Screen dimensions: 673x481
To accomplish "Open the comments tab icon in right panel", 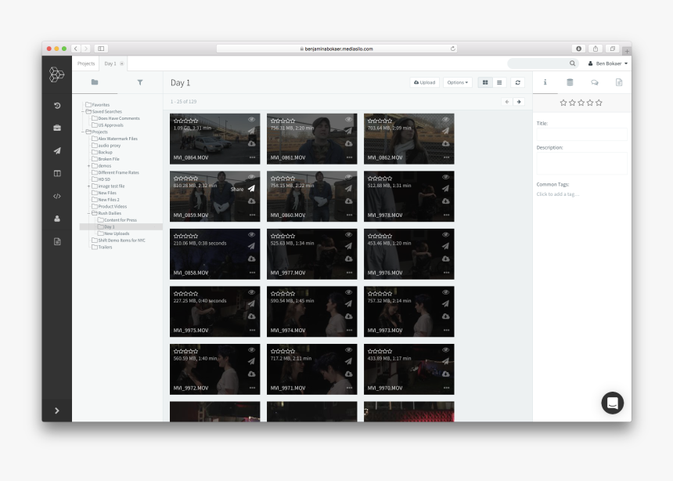I will (x=594, y=82).
